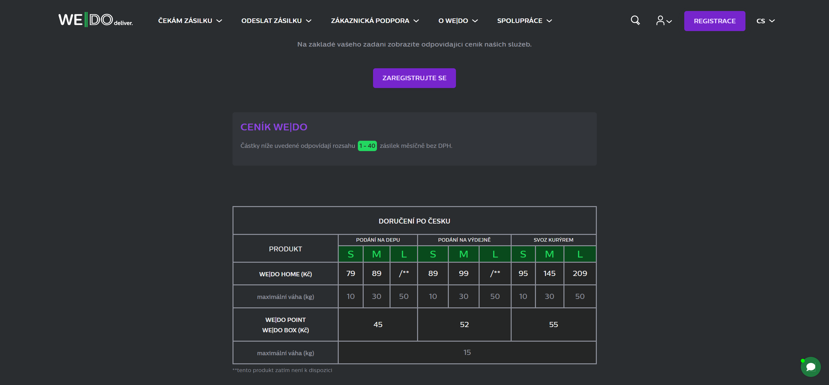This screenshot has height=385, width=829.
Task: Select the M size under Podání na výdejně
Action: pos(463,254)
